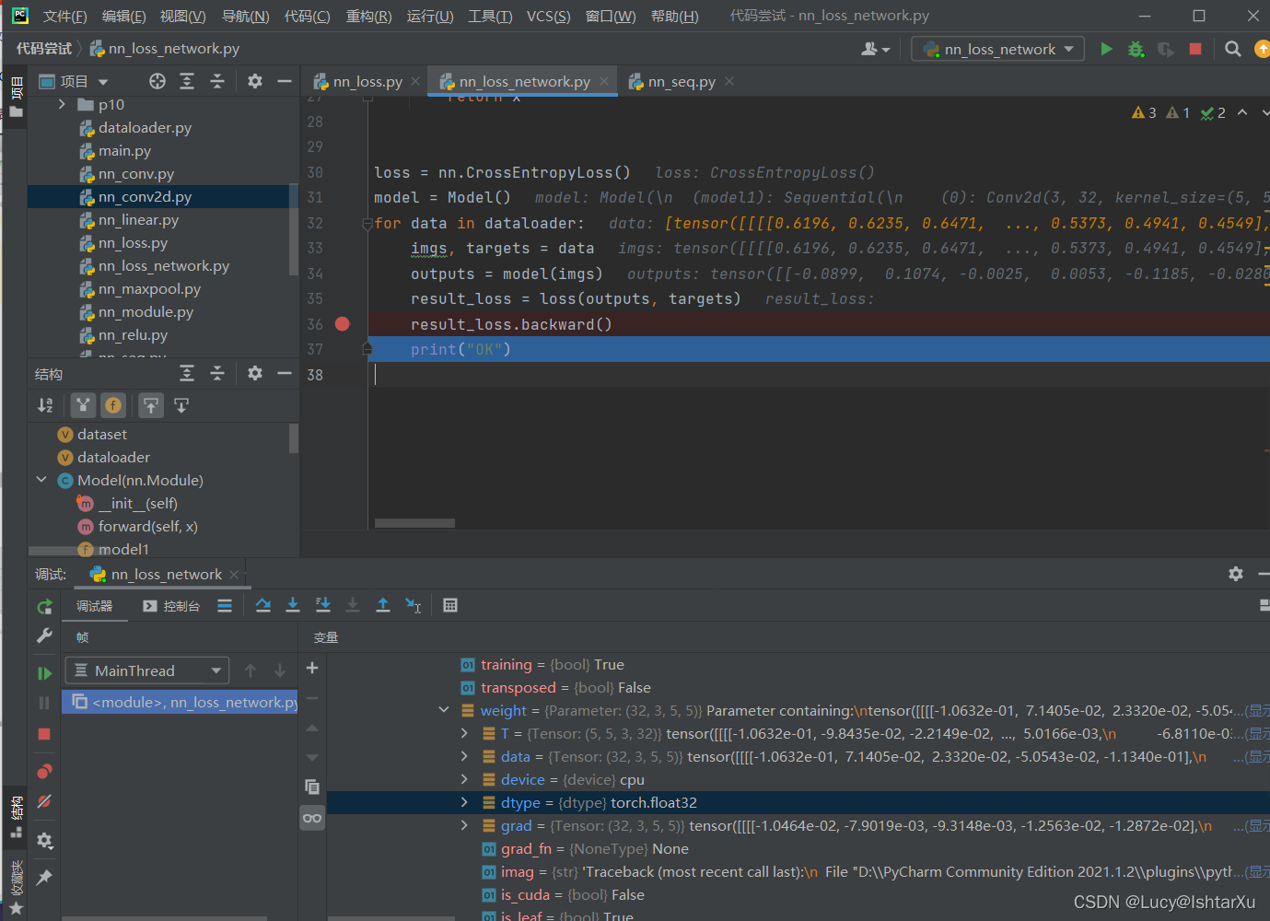
Task: Collapse all in project panel toolbar
Action: (x=217, y=81)
